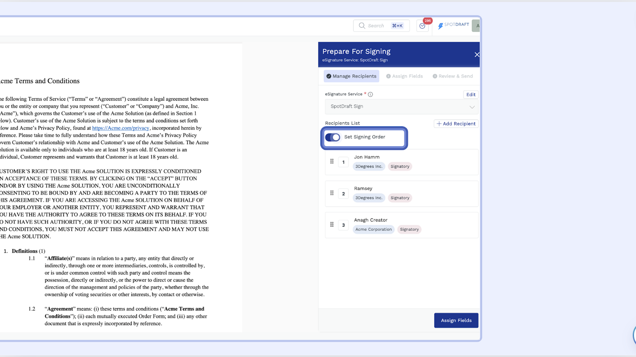Viewport: 636px width, 357px height.
Task: Grab the drag handle for Jon Hamm
Action: pos(332,162)
